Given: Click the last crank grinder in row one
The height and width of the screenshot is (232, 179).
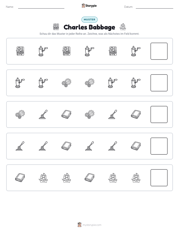Looking at the screenshot, I should [136, 51].
